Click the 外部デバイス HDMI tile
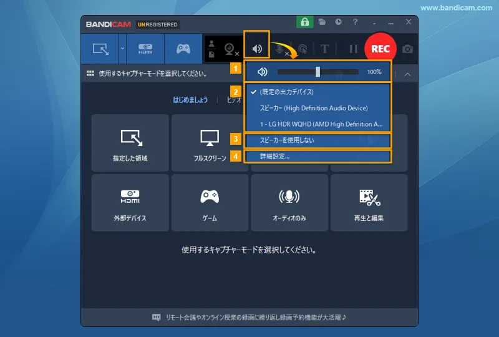The height and width of the screenshot is (337, 499). pos(130,203)
